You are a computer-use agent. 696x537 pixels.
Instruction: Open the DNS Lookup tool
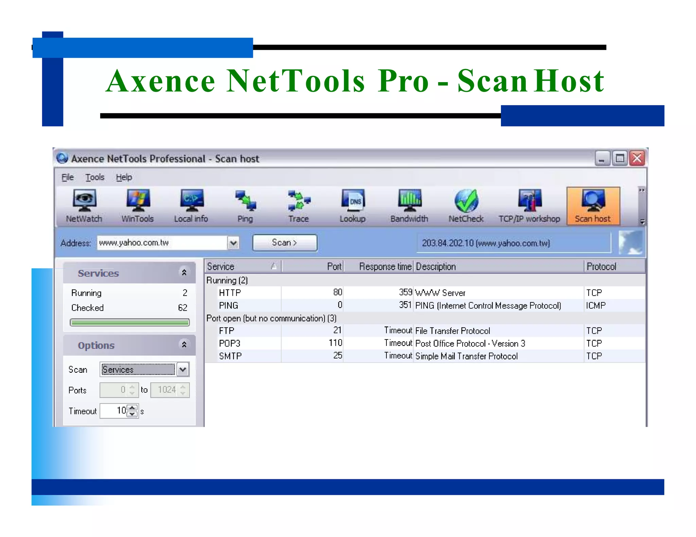click(352, 206)
